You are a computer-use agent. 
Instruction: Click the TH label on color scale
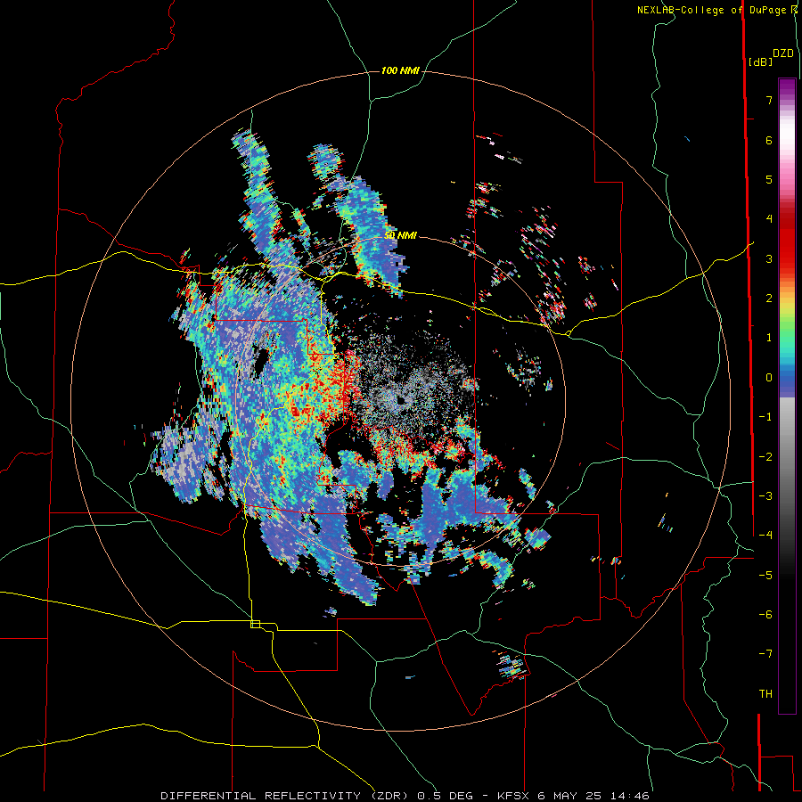coord(765,694)
